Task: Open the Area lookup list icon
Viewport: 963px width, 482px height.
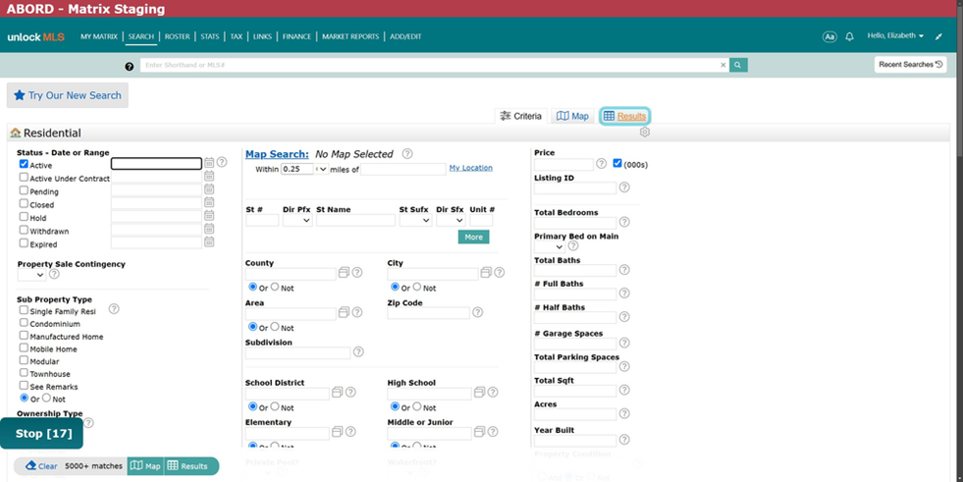Action: click(x=344, y=312)
